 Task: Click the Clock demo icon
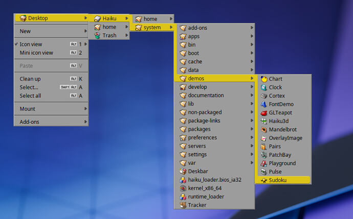point(263,87)
